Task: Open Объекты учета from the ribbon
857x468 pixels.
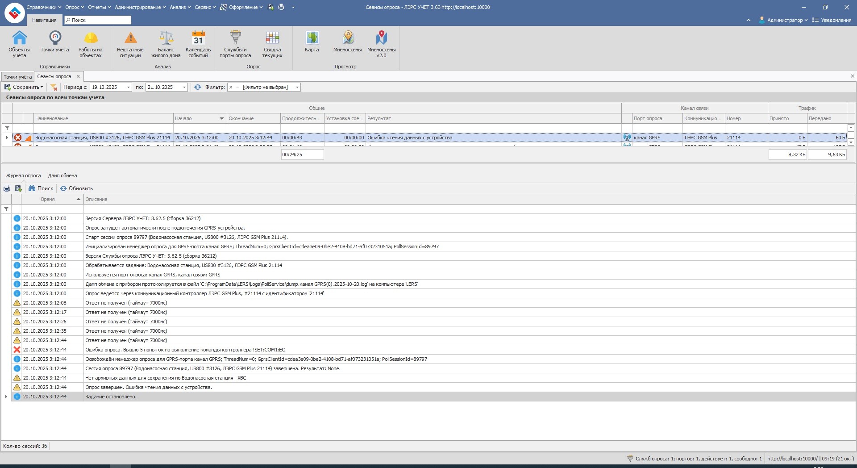Action: [19, 43]
